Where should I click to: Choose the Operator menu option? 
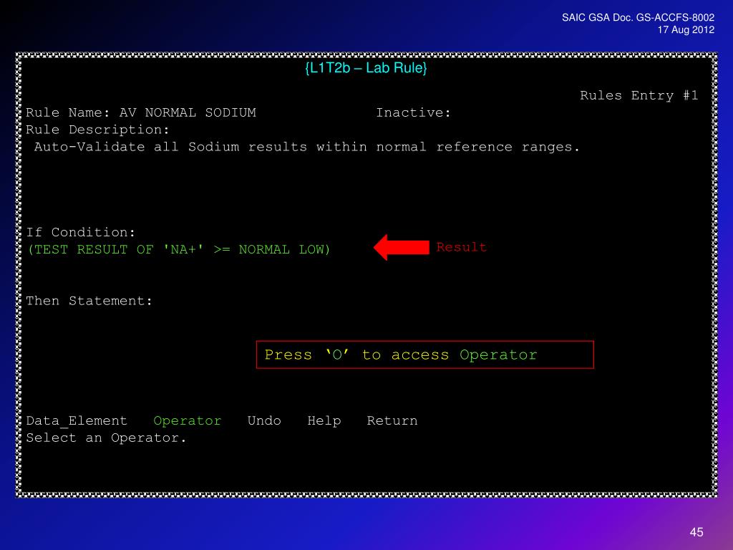(x=188, y=421)
